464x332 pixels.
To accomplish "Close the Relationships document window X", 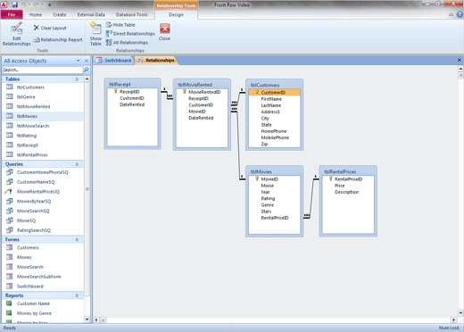I will (x=460, y=60).
